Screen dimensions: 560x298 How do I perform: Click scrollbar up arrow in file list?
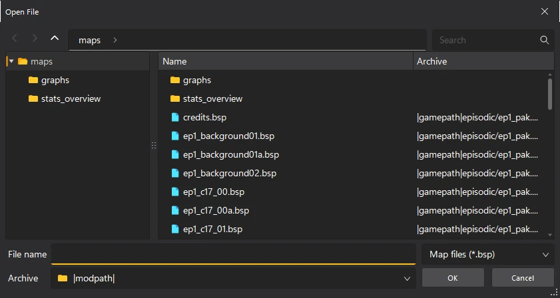[550, 74]
